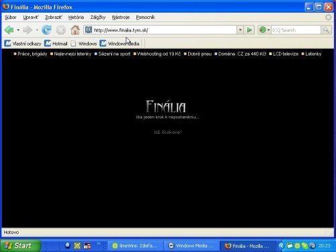Image resolution: width=336 pixels, height=252 pixels.
Task: Click the search magnifier icon
Action: (326, 30)
